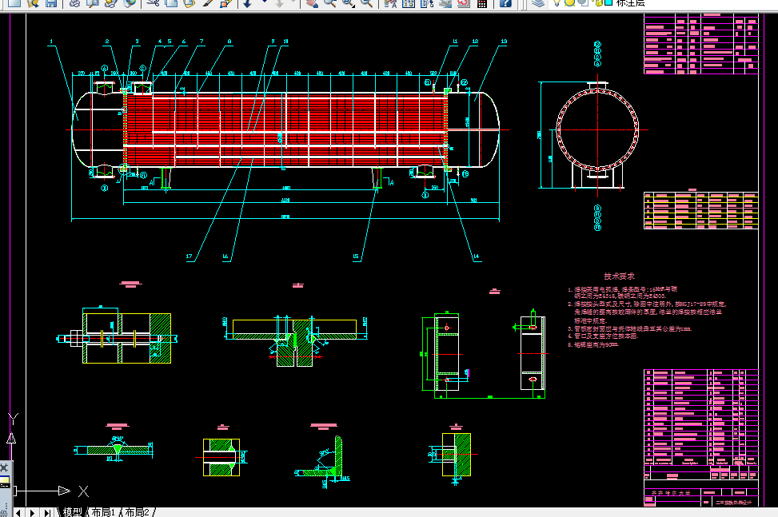Screen dimensions: 778x517
Task: Toggle the layer lock padlock icon
Action: tap(598, 2)
